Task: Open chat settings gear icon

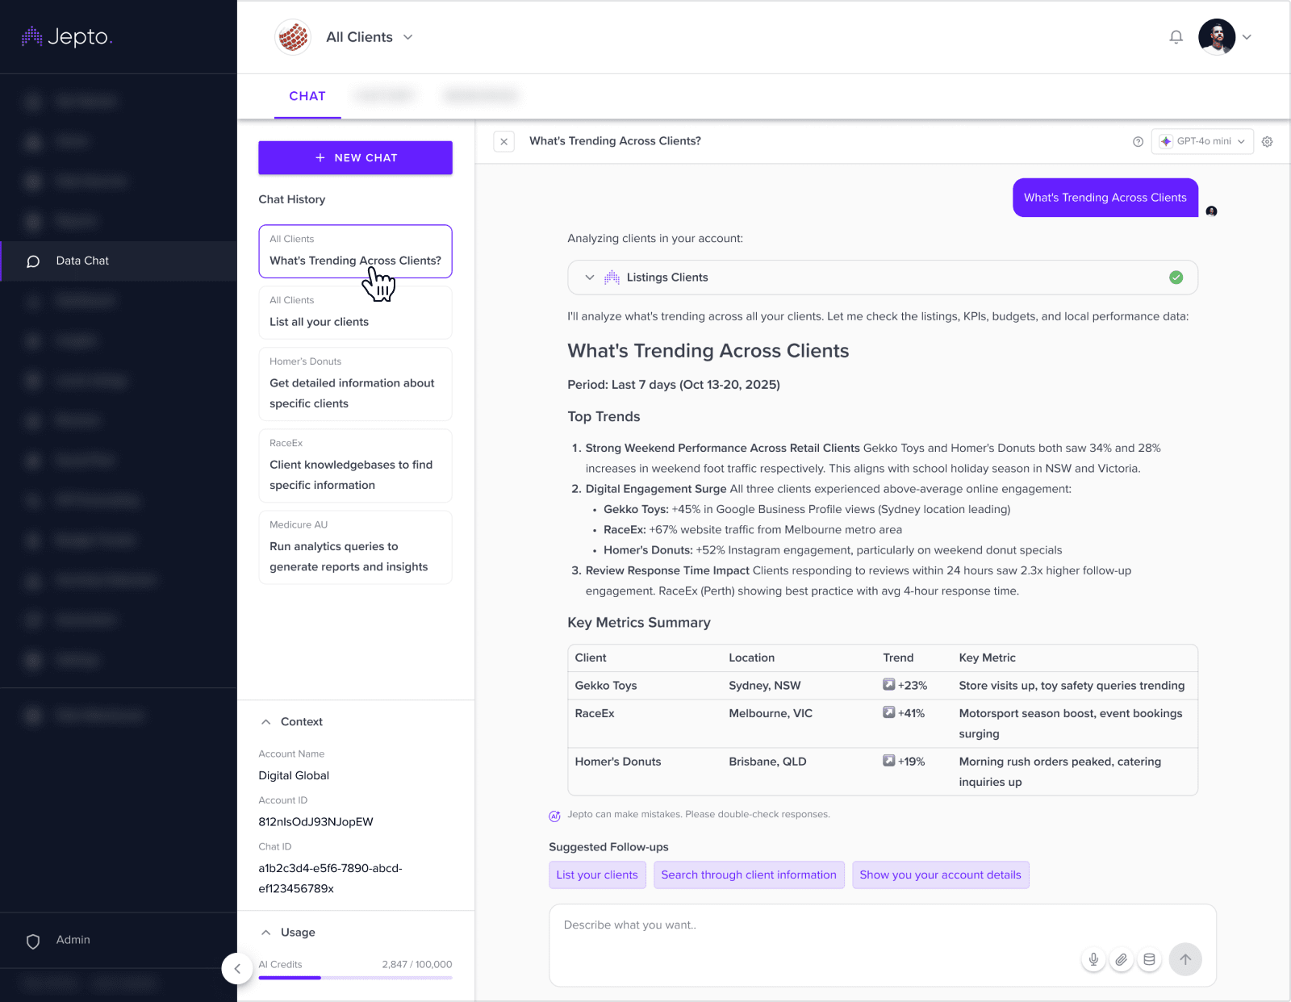Action: pyautogui.click(x=1268, y=141)
